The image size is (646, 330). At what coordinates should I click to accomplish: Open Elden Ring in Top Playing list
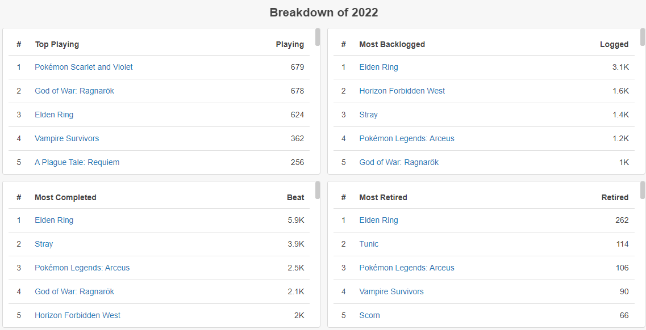click(54, 115)
